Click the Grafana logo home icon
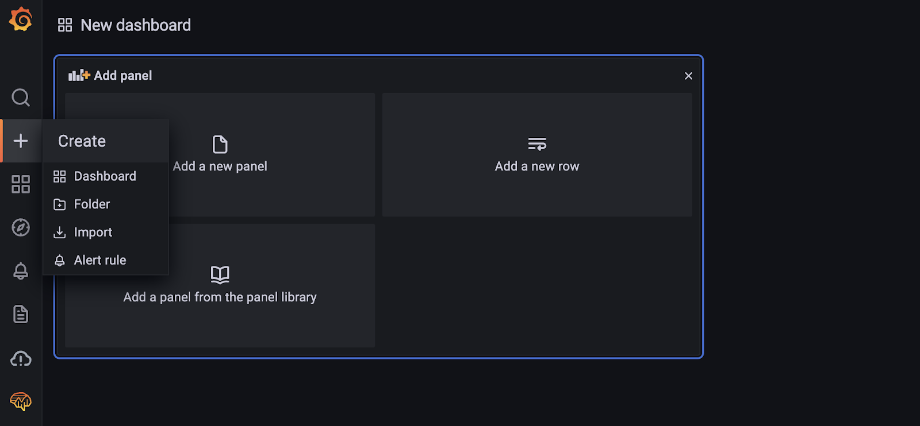Screen dimensions: 920x426 pyautogui.click(x=21, y=20)
